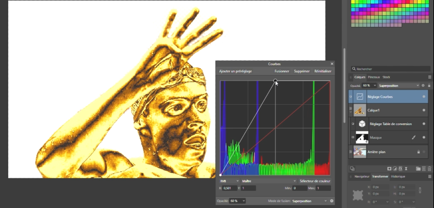Toggle visibility dot of Calque1 layer
434x208 pixels.
point(424,110)
